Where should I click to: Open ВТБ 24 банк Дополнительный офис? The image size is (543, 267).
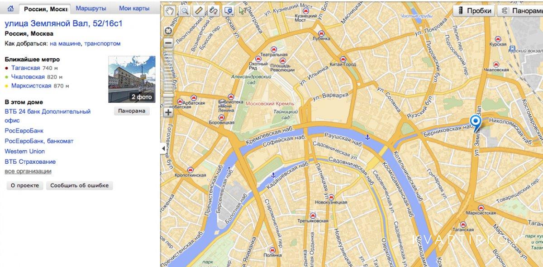click(48, 116)
